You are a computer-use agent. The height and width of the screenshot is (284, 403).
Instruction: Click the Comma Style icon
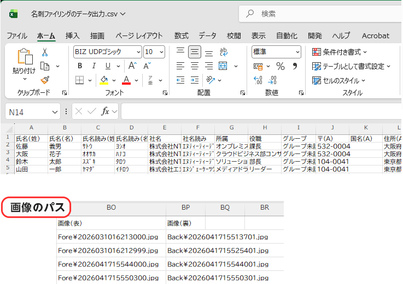pyautogui.click(x=295, y=66)
